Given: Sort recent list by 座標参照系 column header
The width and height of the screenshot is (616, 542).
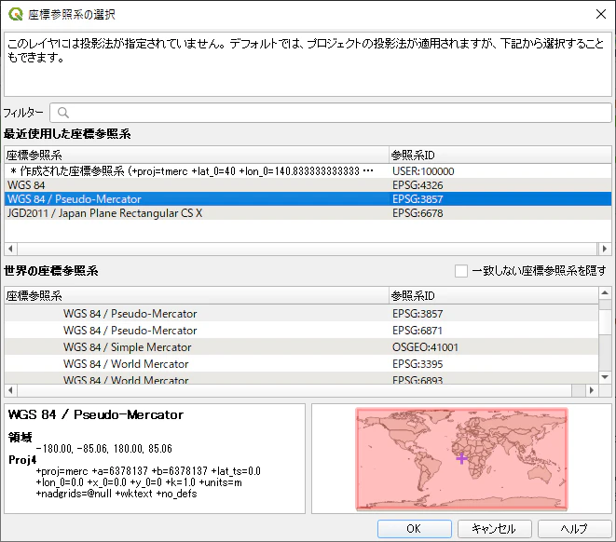Looking at the screenshot, I should tap(197, 155).
